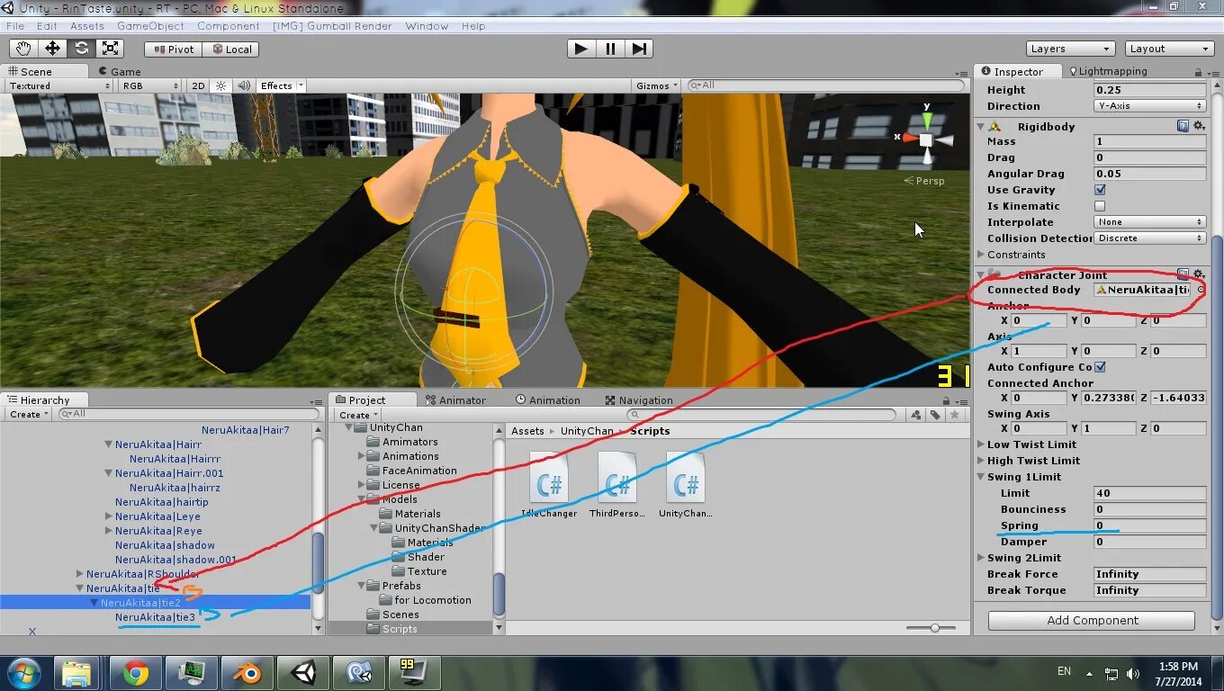1224x691 pixels.
Task: Toggle the Auto Configure Connected Anchor checkbox
Action: (1100, 367)
